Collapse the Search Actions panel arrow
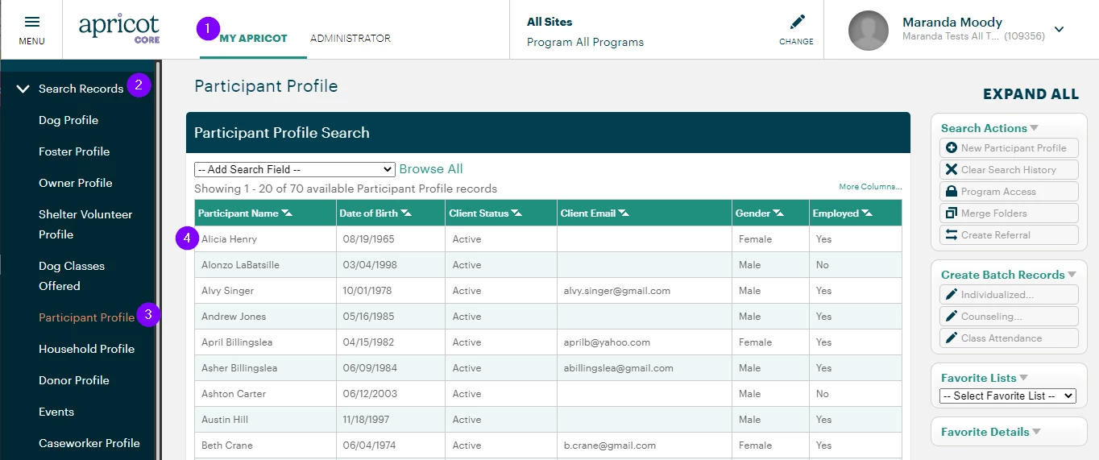This screenshot has height=460, width=1099. pos(1034,128)
